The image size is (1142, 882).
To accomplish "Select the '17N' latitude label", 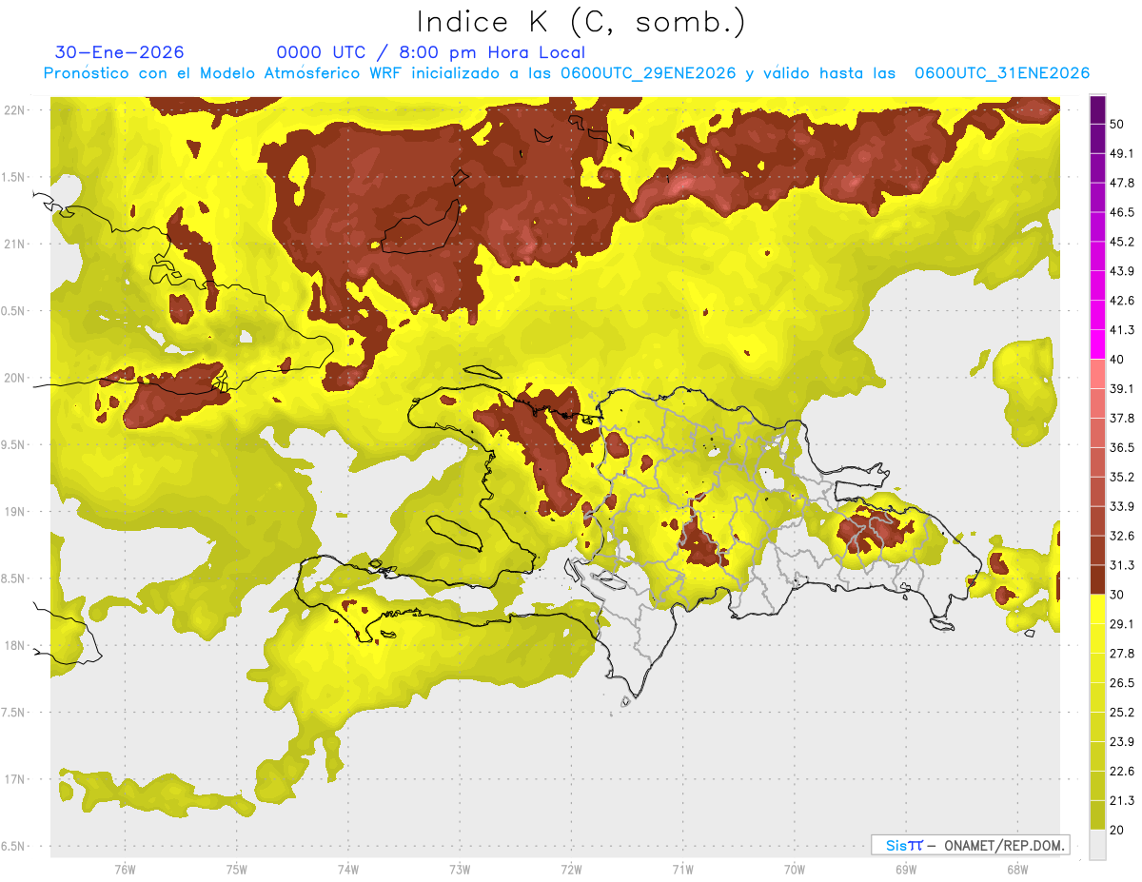I will pos(16,780).
